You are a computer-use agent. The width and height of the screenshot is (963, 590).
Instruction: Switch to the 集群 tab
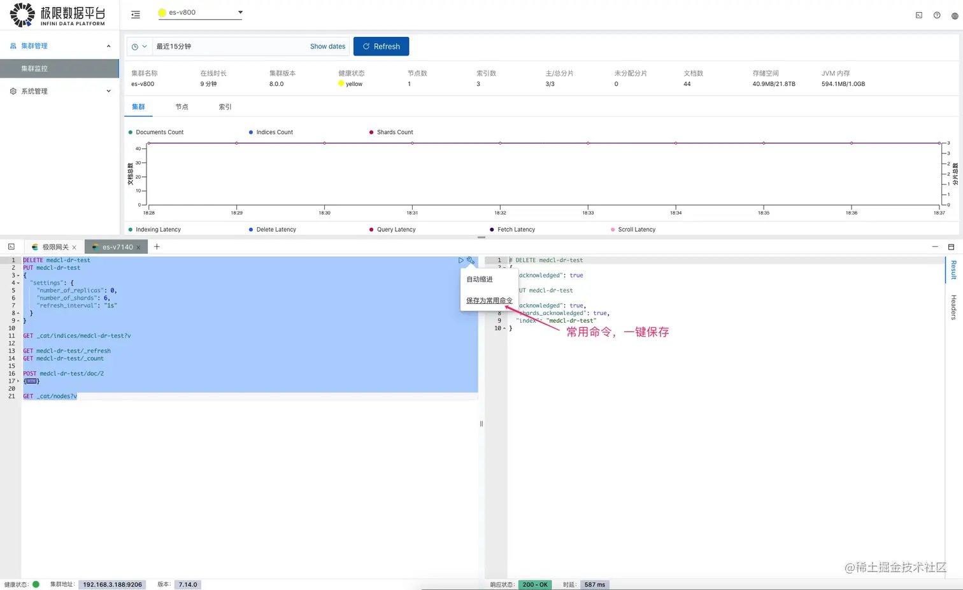pyautogui.click(x=138, y=107)
